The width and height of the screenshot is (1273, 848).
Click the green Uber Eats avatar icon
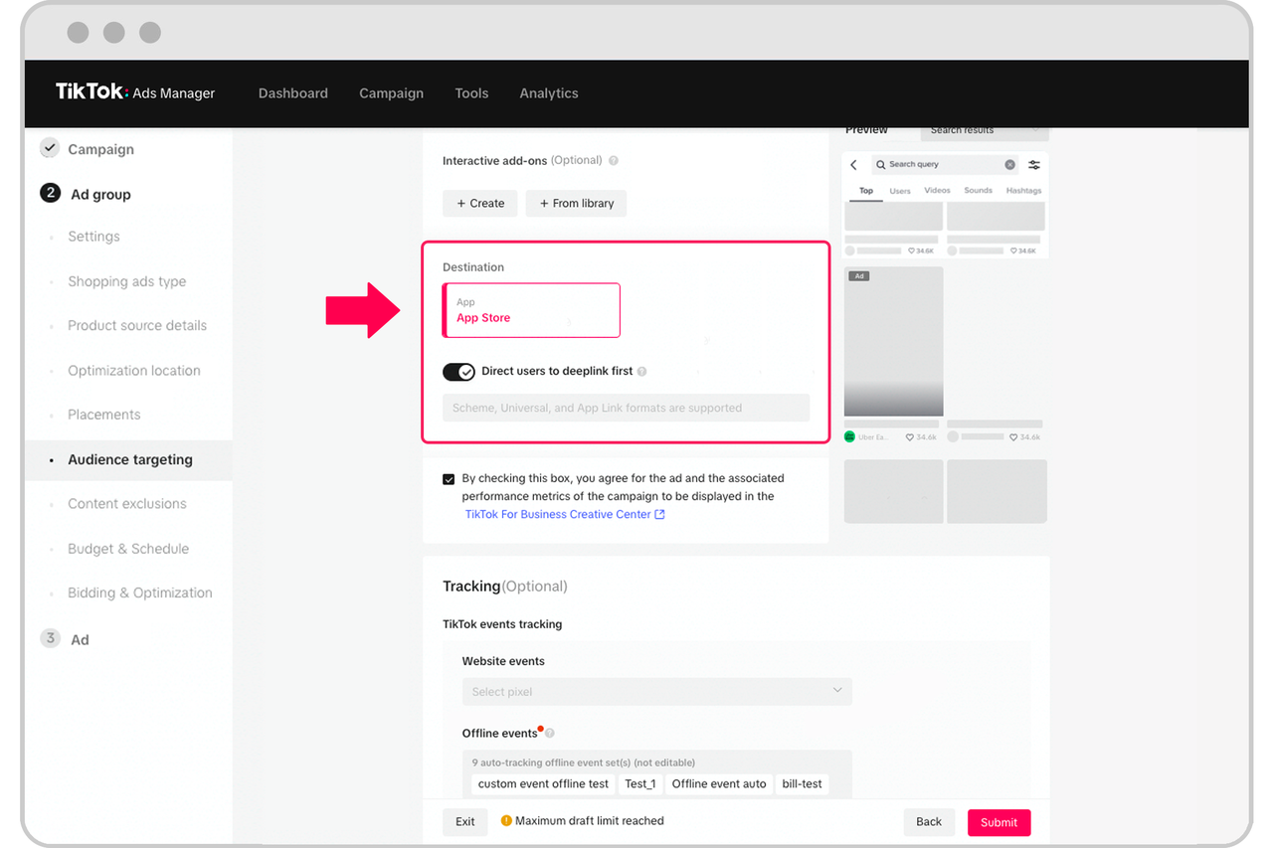pyautogui.click(x=850, y=437)
